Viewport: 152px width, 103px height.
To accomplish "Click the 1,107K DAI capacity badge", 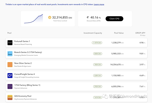I will pos(97,43).
